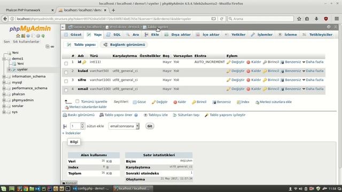Open the 'email sonrasına' position dropdown

coord(123,126)
